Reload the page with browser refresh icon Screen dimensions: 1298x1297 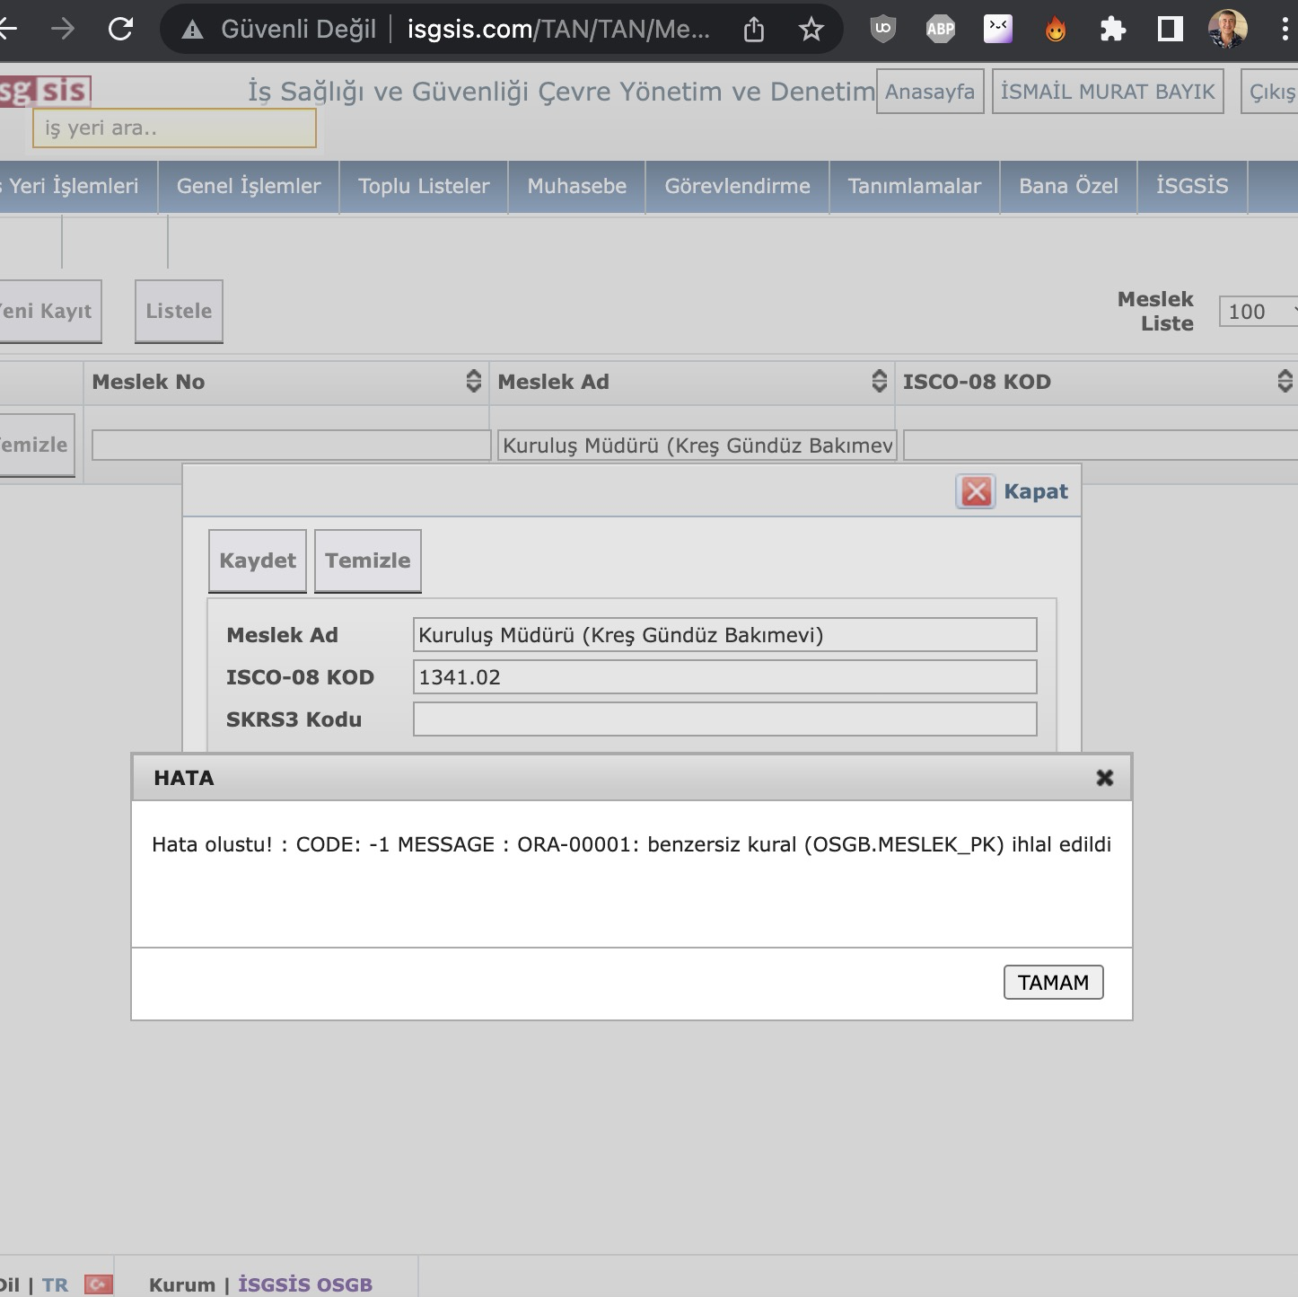coord(120,30)
